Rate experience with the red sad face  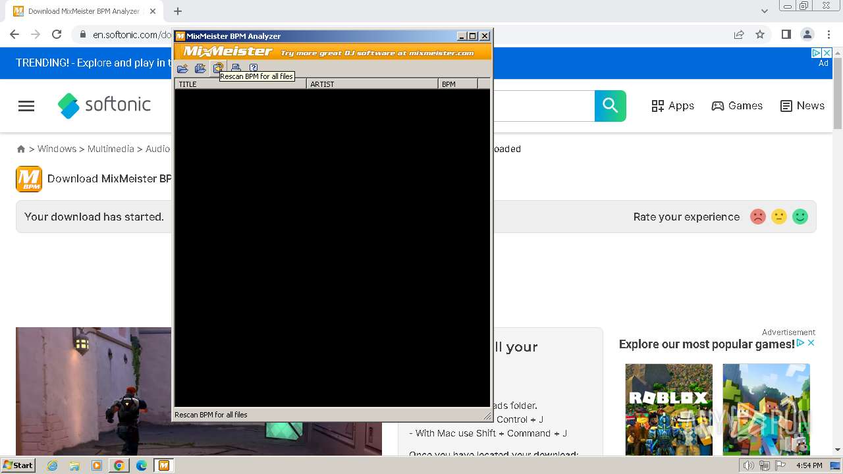click(758, 217)
